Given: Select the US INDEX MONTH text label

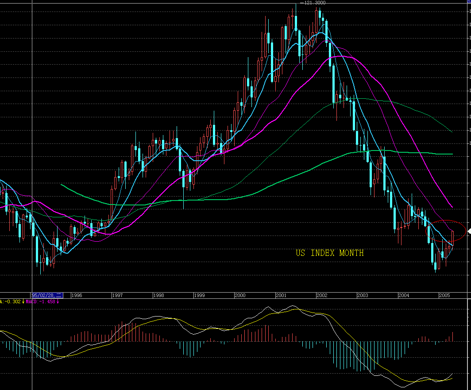Looking at the screenshot, I should coord(330,253).
